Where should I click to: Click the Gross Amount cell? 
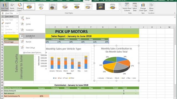(19, 91)
